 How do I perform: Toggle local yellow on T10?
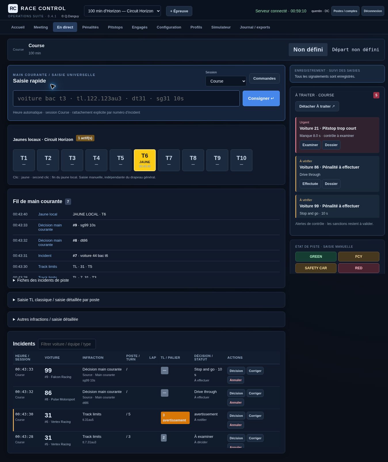[x=241, y=160]
